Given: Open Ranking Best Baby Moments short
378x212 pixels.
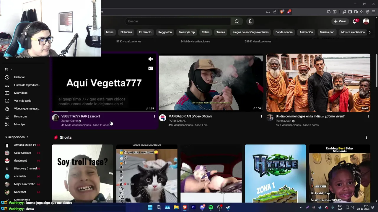Looking at the screenshot, I should pyautogui.click(x=340, y=173).
